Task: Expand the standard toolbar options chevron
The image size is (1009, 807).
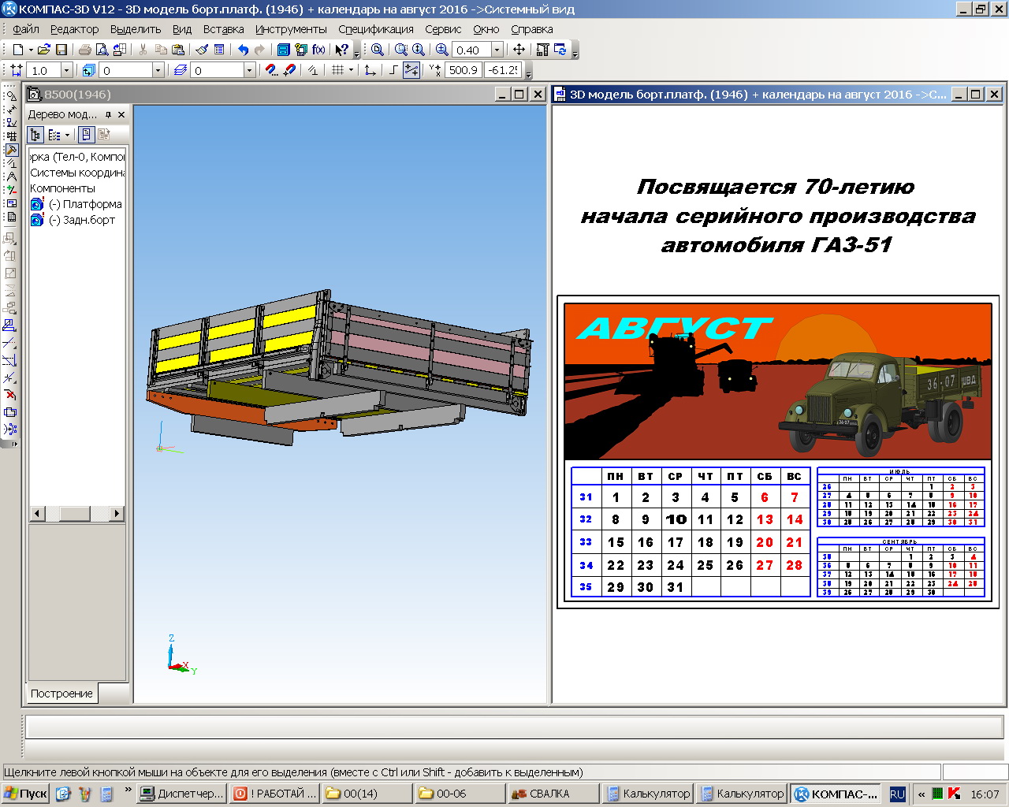Action: click(x=357, y=53)
